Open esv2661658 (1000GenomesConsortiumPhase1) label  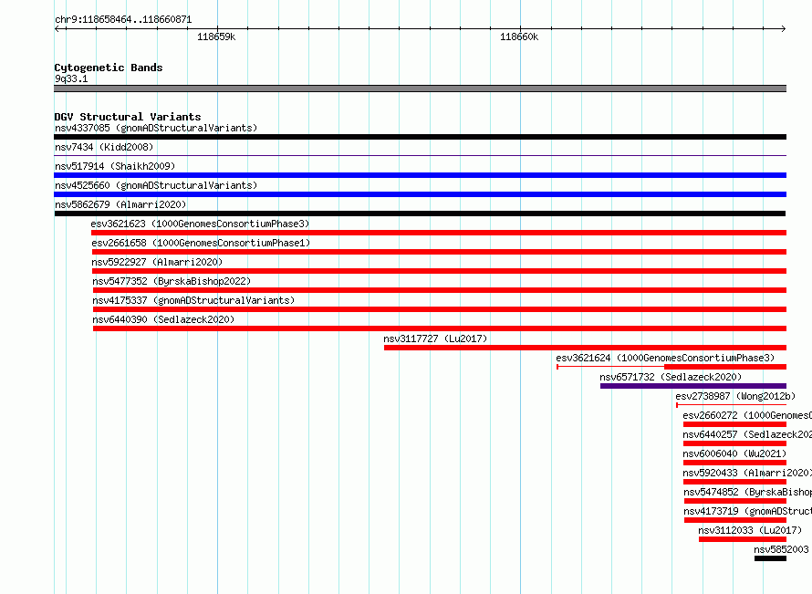(x=201, y=243)
